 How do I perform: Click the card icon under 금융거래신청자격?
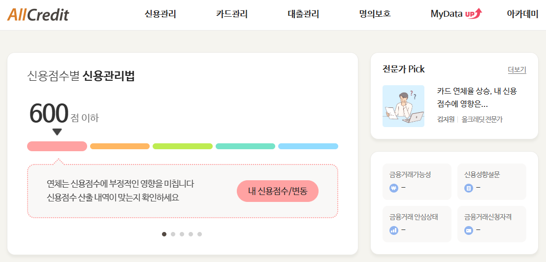[469, 230]
